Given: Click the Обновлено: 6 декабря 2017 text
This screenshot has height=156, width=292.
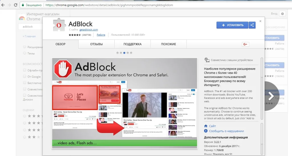Looking at the screenshot, I should [222, 146].
